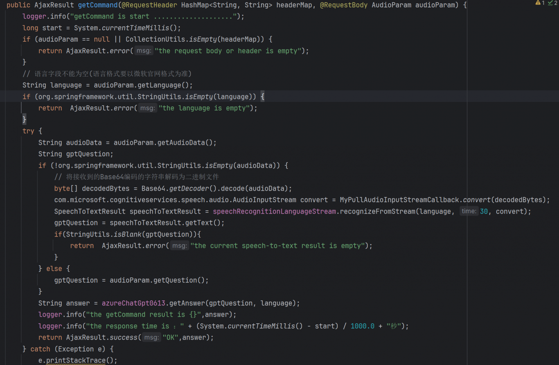Viewport: 559px width, 365px height.
Task: Click the String gptQuestion declaration
Action: 76,154
